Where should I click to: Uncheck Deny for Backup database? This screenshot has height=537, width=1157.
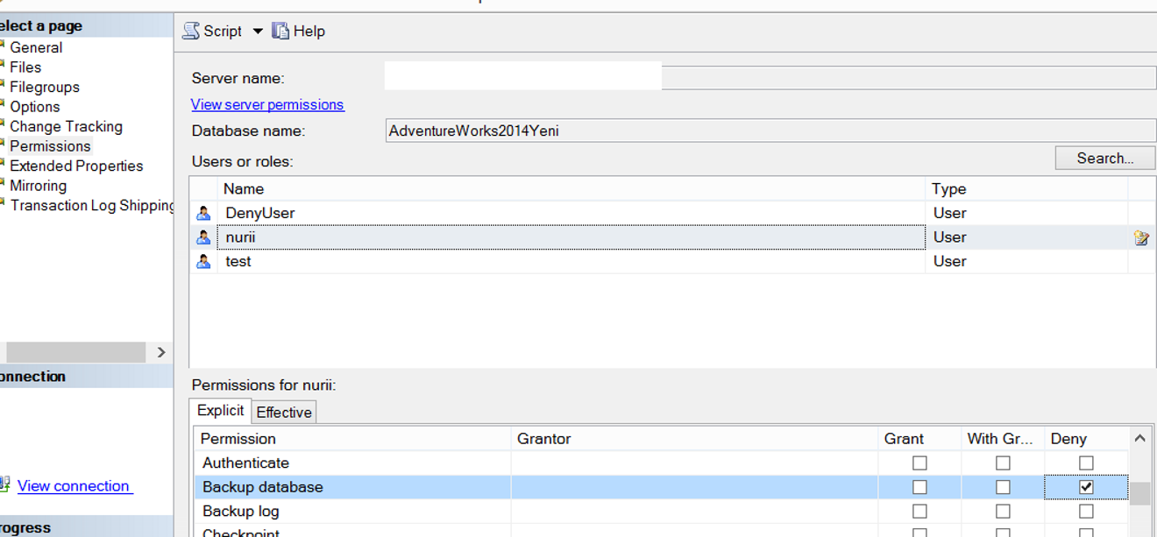1086,487
